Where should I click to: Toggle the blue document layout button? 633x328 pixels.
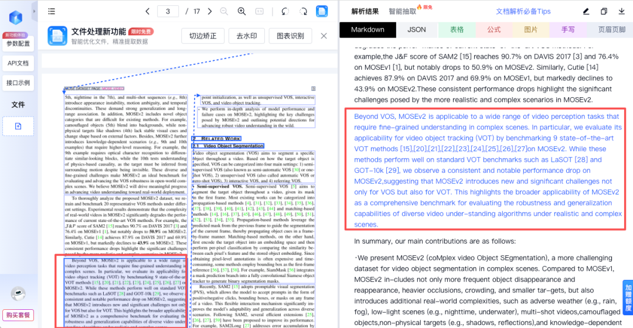322,11
